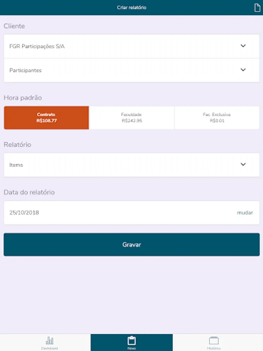Viewport: 263px width, 351px height.
Task: Click the Novo clipboard icon
Action: click(131, 340)
